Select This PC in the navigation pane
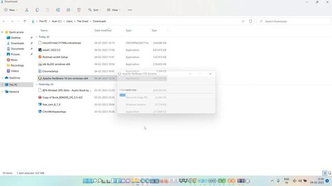Image resolution: width=332 pixels, height=186 pixels. coord(13,85)
